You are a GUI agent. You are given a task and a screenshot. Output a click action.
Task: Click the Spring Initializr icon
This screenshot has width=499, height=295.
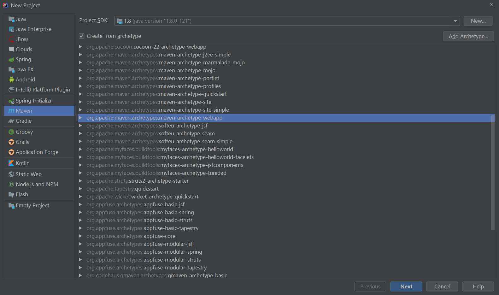[x=11, y=101]
